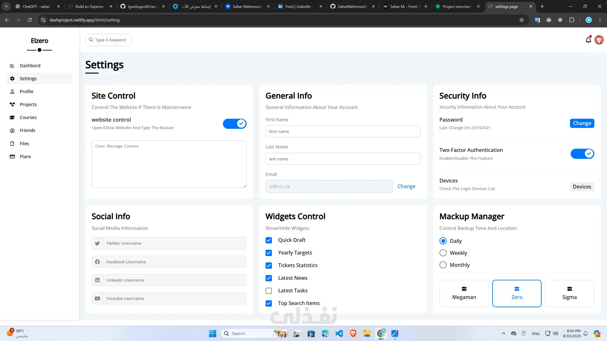
Task: Disable Two-Factor Authentication toggle
Action: pyautogui.click(x=582, y=154)
